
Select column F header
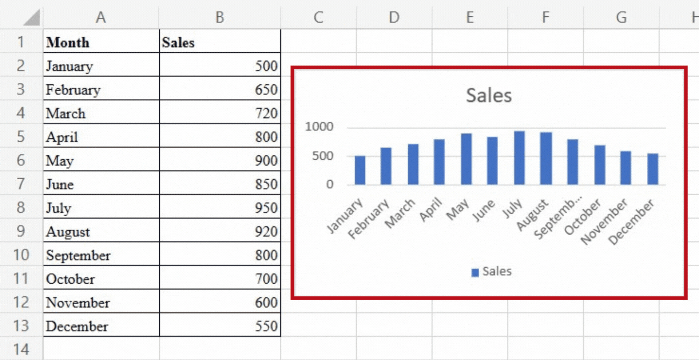click(x=545, y=17)
